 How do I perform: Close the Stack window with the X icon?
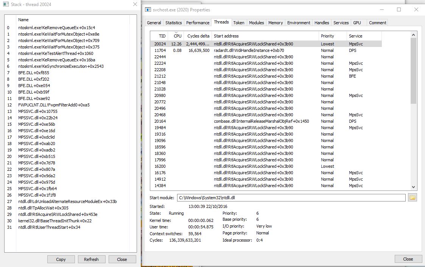[135, 5]
